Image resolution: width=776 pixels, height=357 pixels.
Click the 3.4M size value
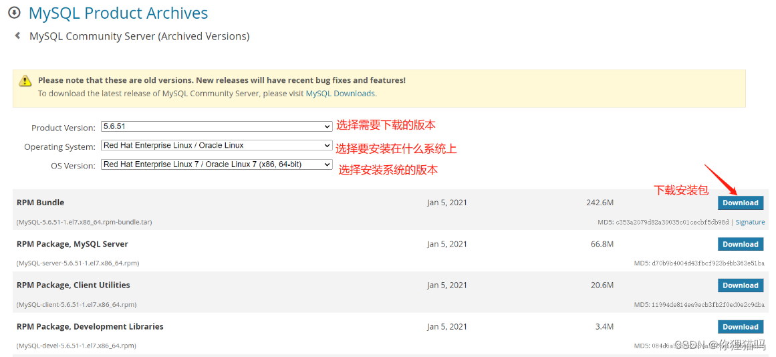coord(605,327)
